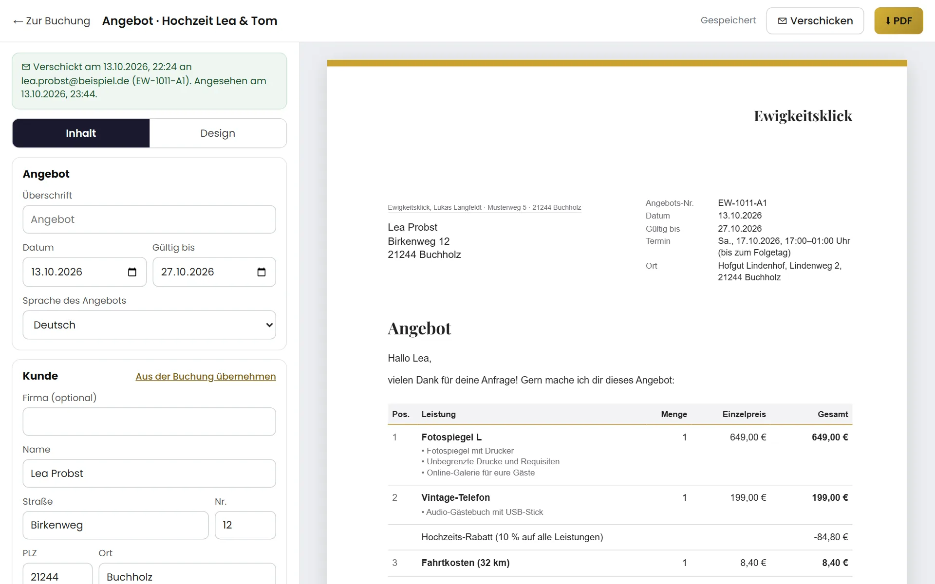The width and height of the screenshot is (935, 584).
Task: Open the Gültig bis calendar picker icon
Action: coord(262,272)
